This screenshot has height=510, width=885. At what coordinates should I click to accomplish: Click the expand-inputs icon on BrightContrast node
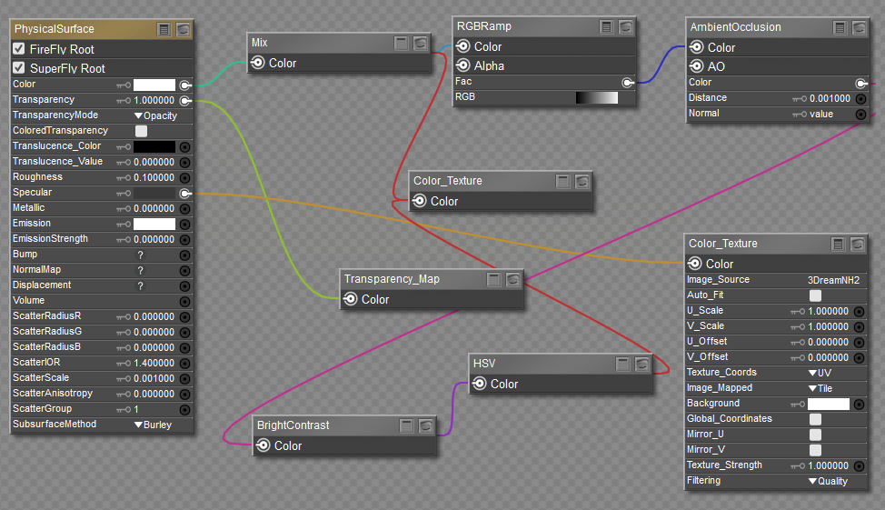pos(406,425)
